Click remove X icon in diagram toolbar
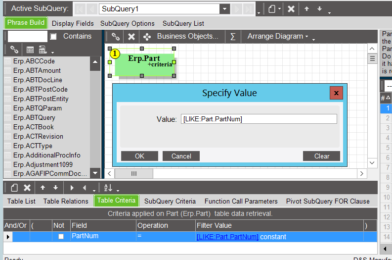 click(x=131, y=37)
